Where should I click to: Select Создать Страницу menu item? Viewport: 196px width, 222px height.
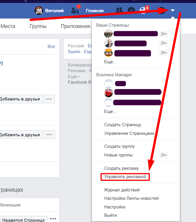[123, 125]
